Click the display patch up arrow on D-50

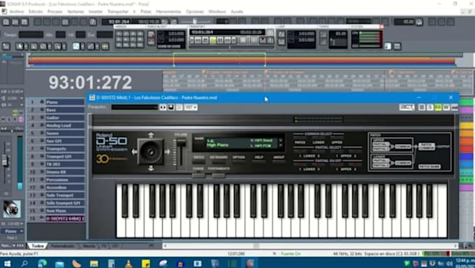point(281,141)
